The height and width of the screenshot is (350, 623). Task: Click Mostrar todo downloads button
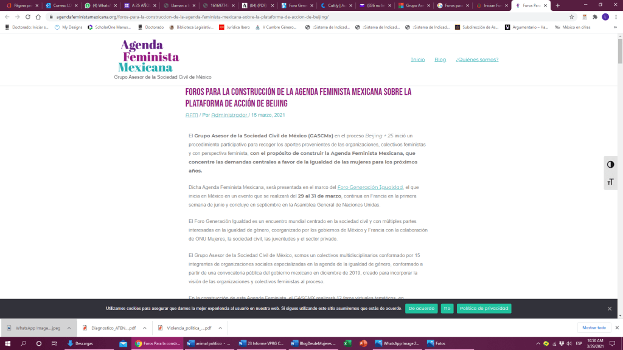pyautogui.click(x=593, y=328)
